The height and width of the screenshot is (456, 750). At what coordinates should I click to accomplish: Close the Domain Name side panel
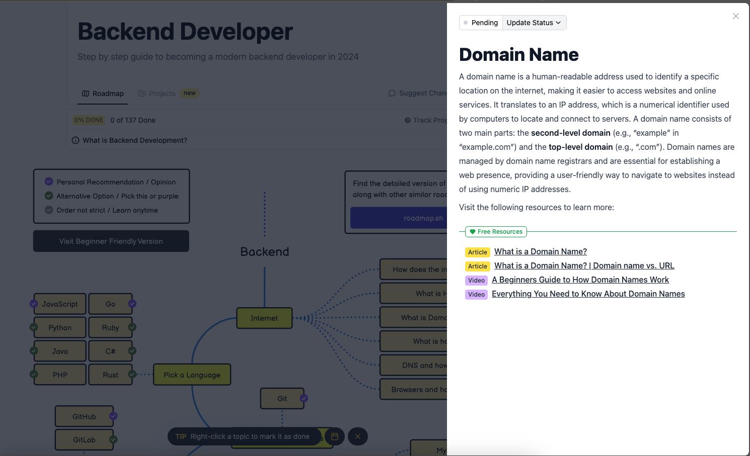click(736, 16)
